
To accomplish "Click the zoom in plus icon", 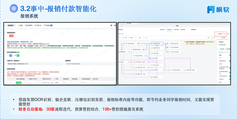I will [144, 38].
